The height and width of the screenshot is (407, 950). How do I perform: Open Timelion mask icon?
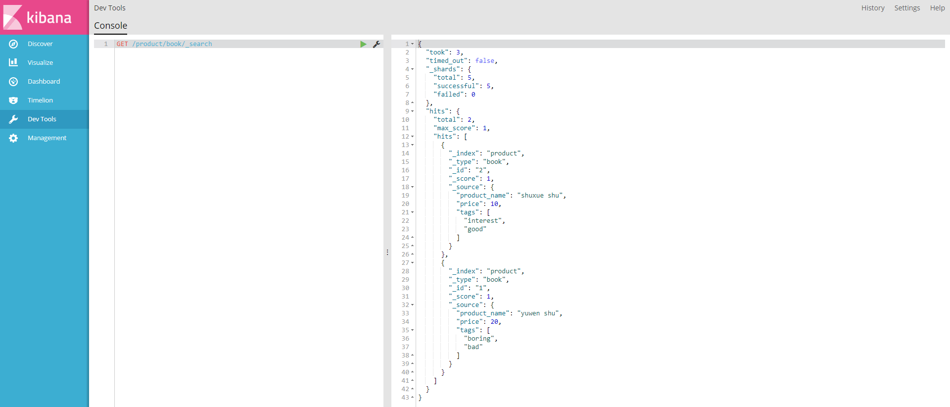pyautogui.click(x=13, y=101)
